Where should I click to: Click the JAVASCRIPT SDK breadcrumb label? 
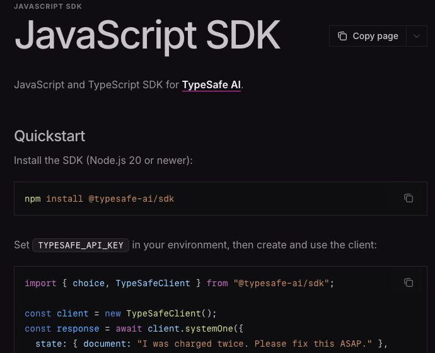tap(48, 6)
